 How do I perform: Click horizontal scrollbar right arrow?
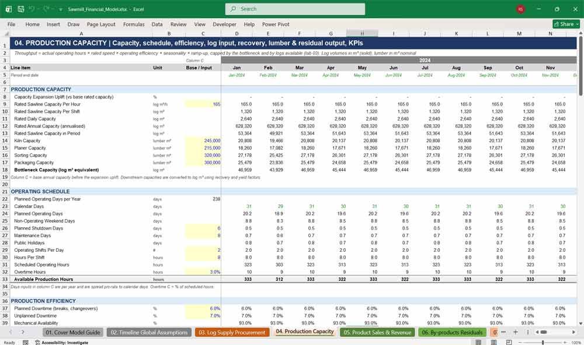click(x=573, y=332)
